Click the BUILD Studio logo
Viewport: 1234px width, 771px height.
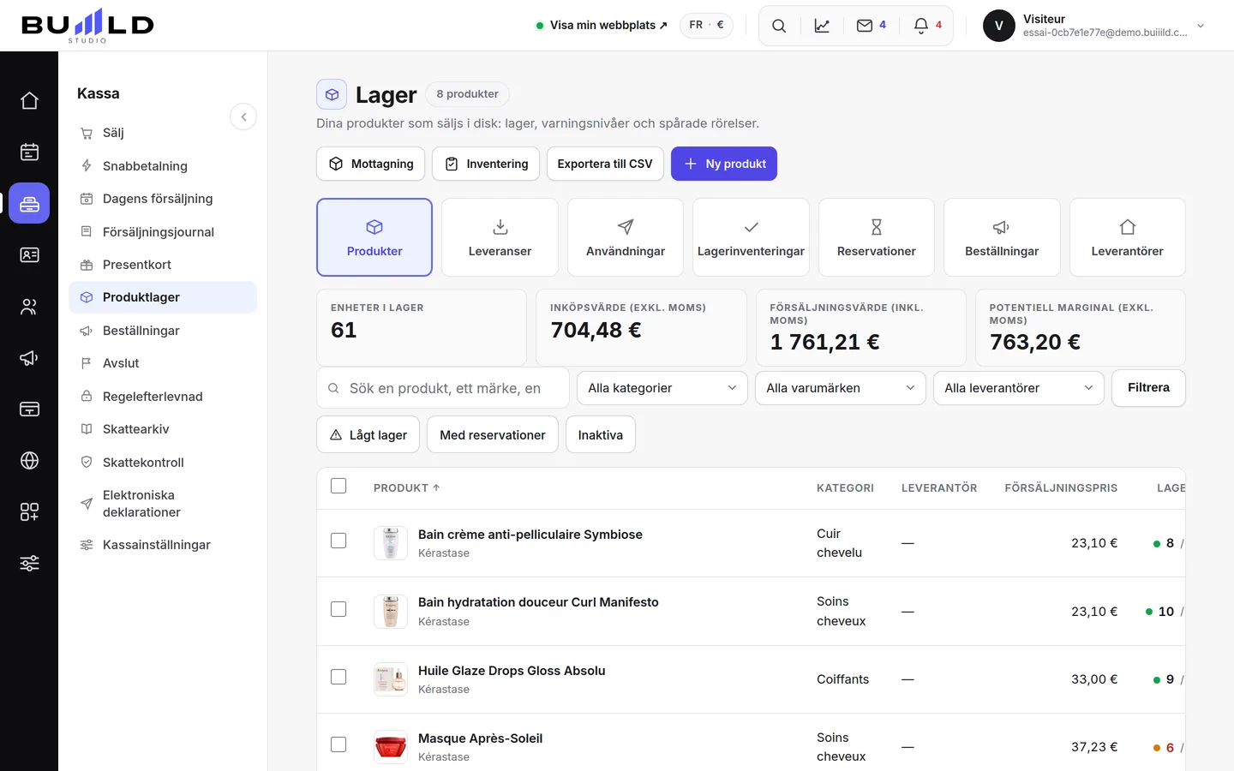tap(87, 26)
